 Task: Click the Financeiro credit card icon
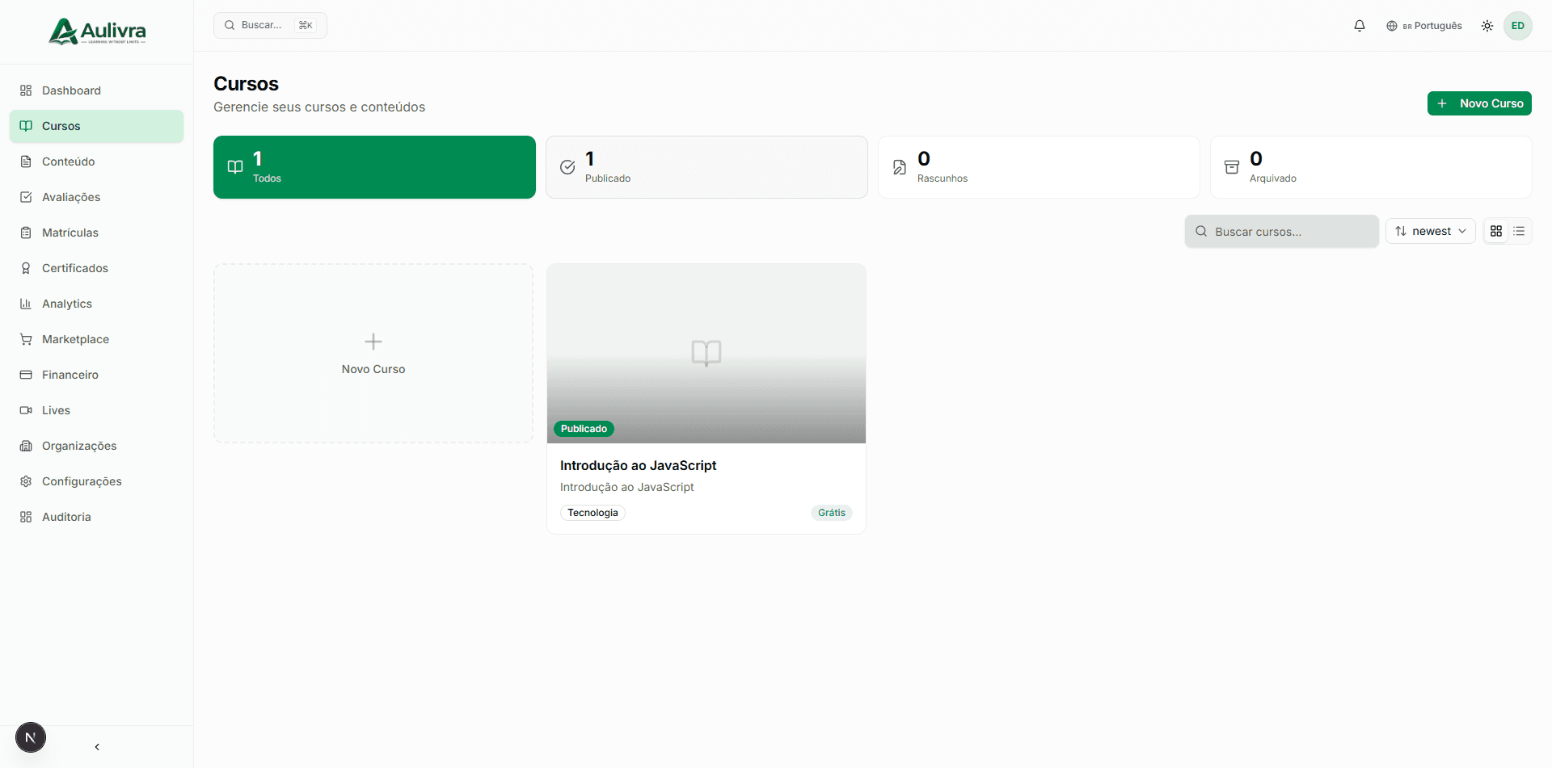coord(26,375)
